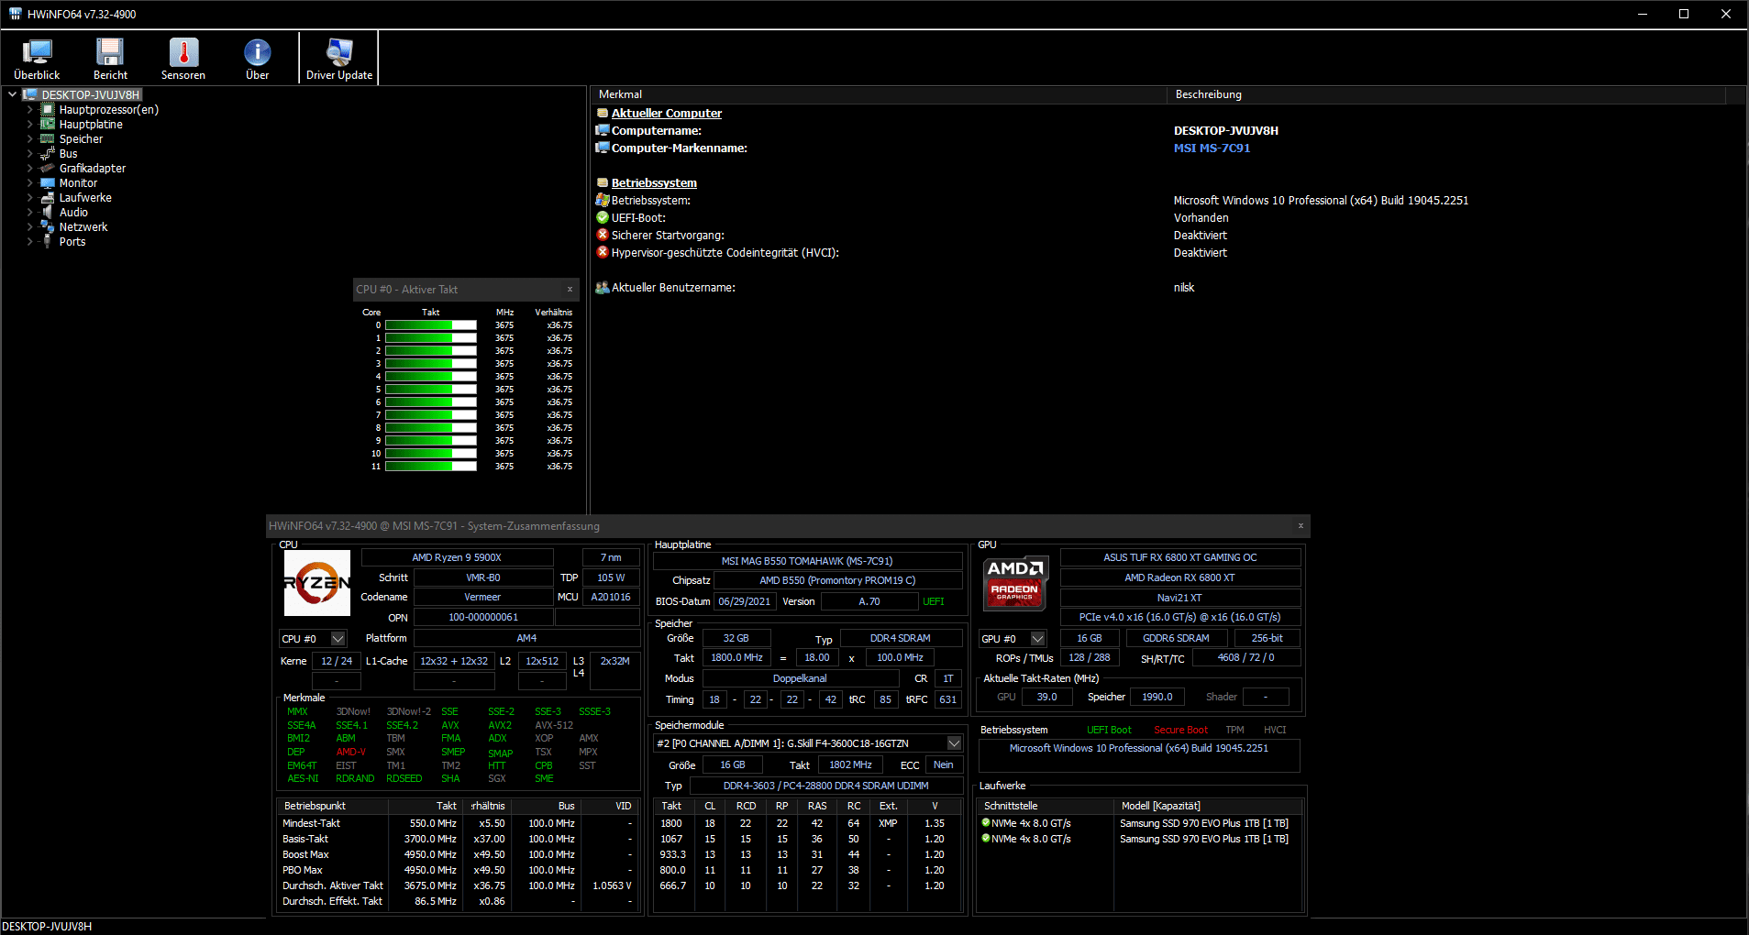Click the second NVMe drive status indicator
The width and height of the screenshot is (1749, 935).
point(986,838)
